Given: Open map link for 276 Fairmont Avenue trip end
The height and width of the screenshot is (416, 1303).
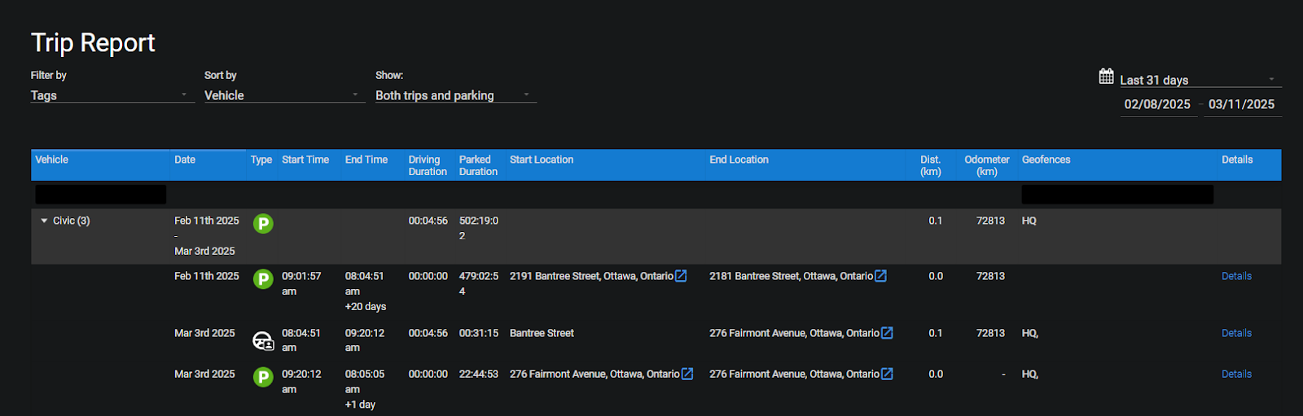Looking at the screenshot, I should 887,333.
